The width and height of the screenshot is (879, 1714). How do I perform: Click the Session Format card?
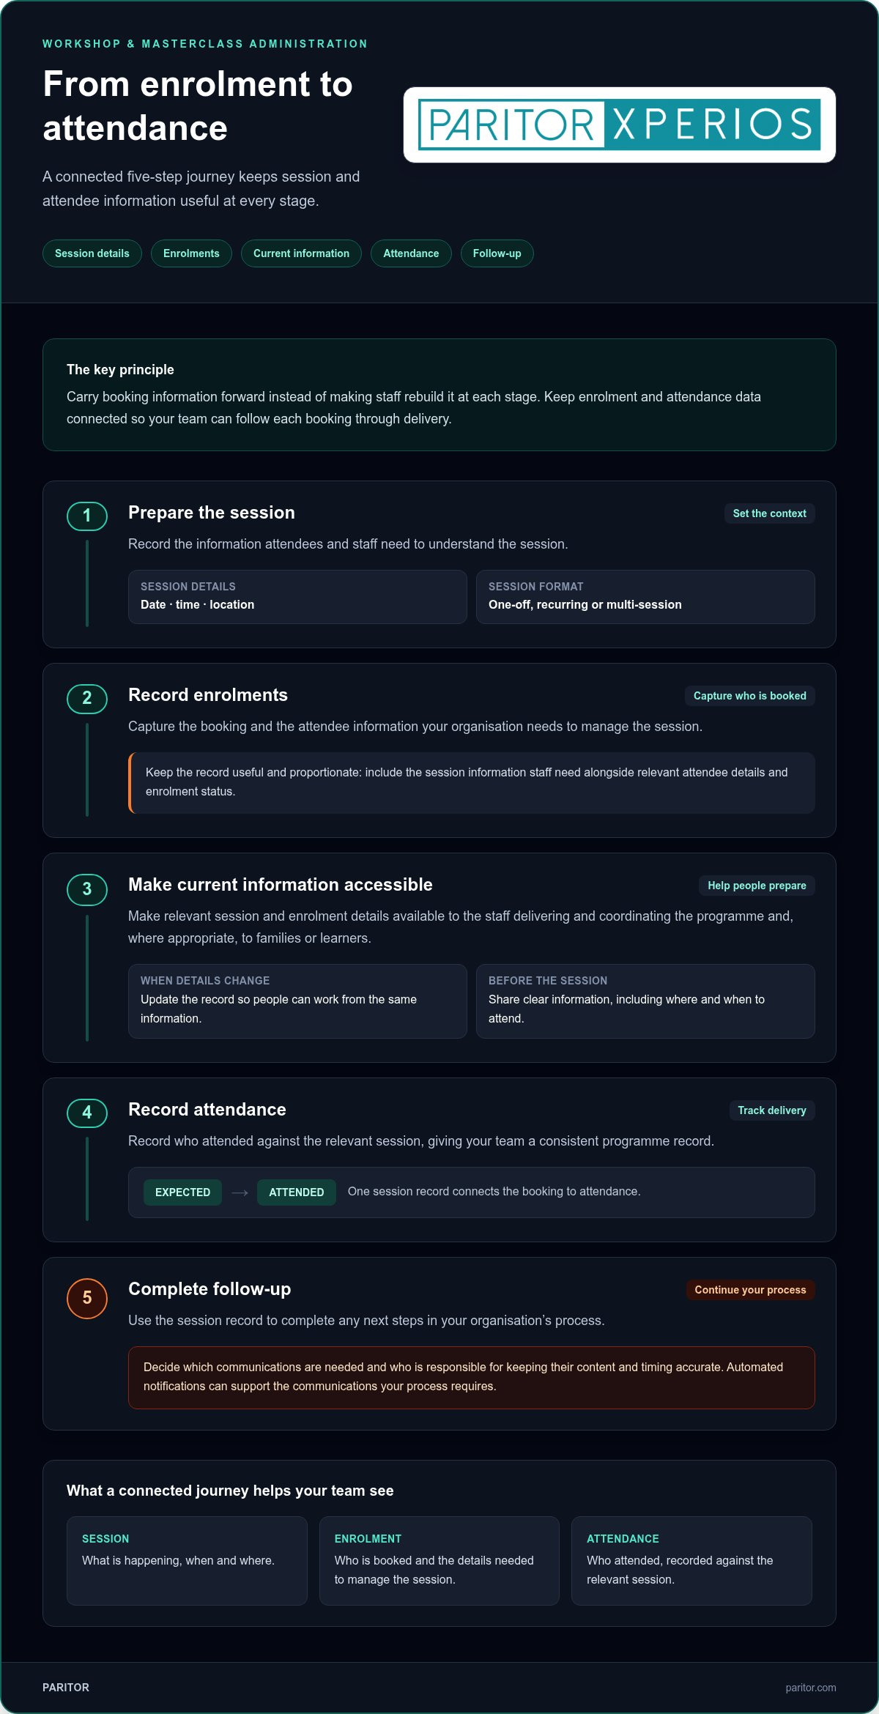645,597
